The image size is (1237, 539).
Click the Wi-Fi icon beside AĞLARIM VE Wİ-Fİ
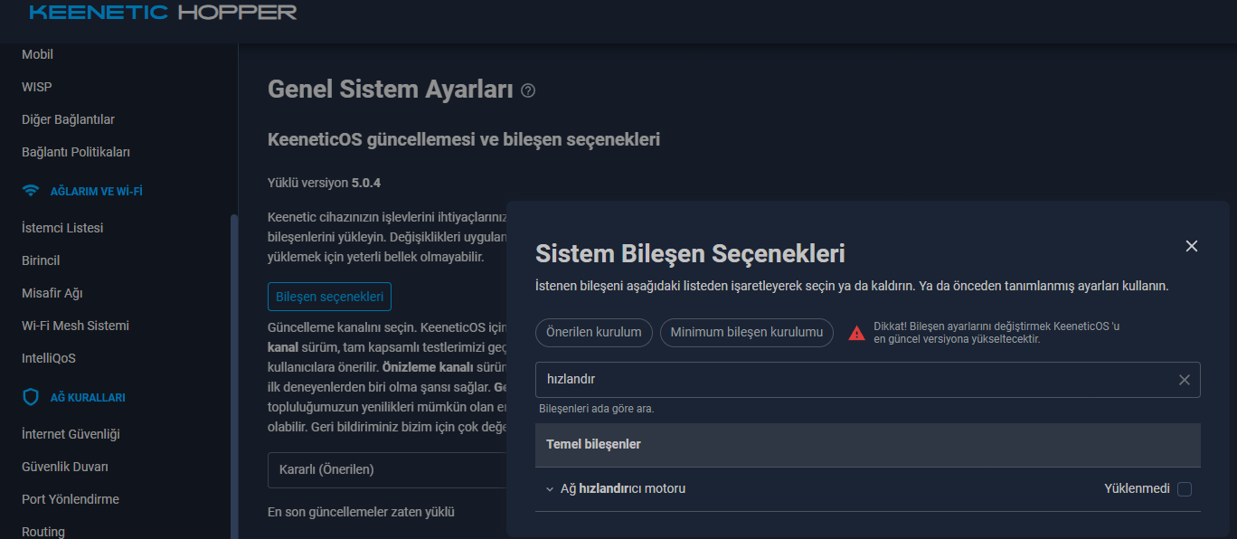click(32, 191)
